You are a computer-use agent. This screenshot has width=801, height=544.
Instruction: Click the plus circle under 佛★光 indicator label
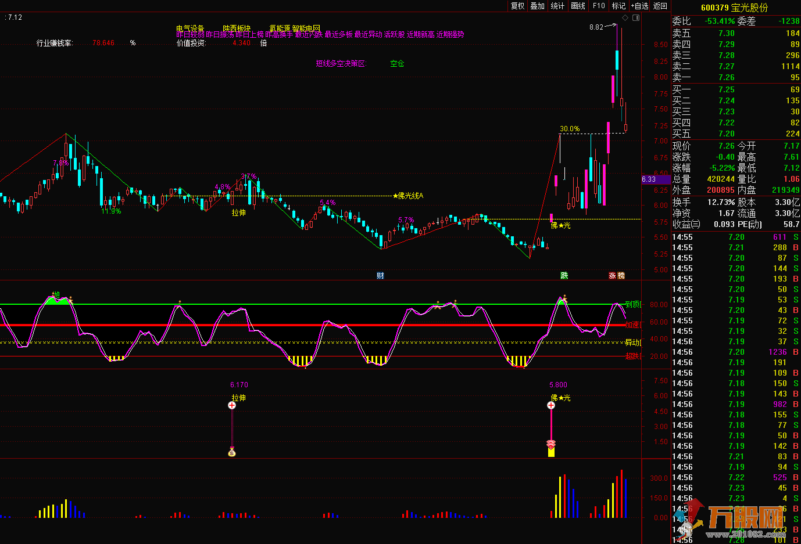point(551,405)
